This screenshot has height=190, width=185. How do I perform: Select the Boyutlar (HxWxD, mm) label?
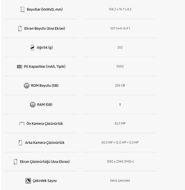45,10
